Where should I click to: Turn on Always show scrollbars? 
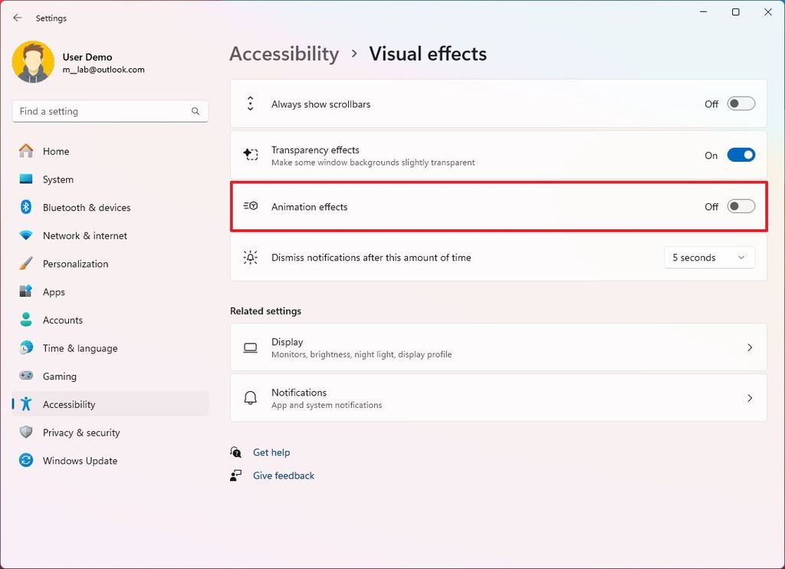coord(740,103)
